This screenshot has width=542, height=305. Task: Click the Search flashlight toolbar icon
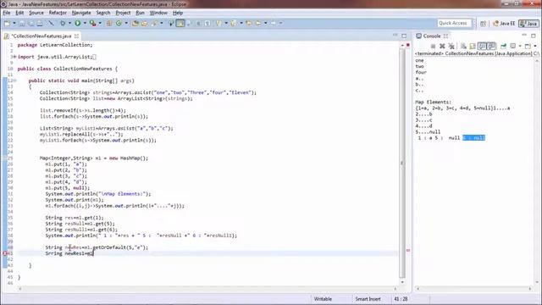pyautogui.click(x=154, y=23)
